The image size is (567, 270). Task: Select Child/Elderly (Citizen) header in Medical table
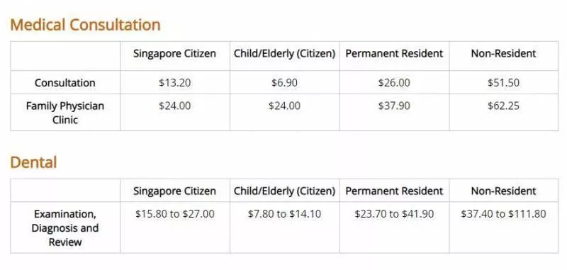285,54
